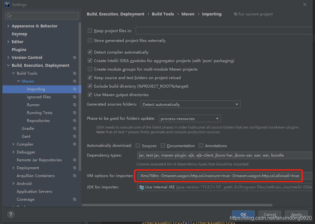Click the search magnifier icon in settings
Image resolution: width=315 pixels, height=224 pixels.
click(9, 16)
